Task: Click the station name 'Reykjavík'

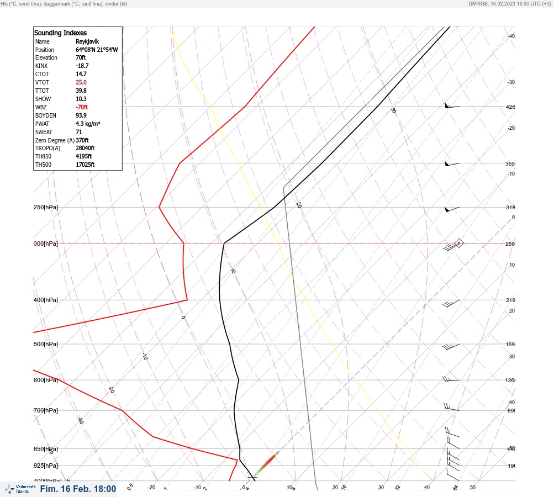Action: 87,41
